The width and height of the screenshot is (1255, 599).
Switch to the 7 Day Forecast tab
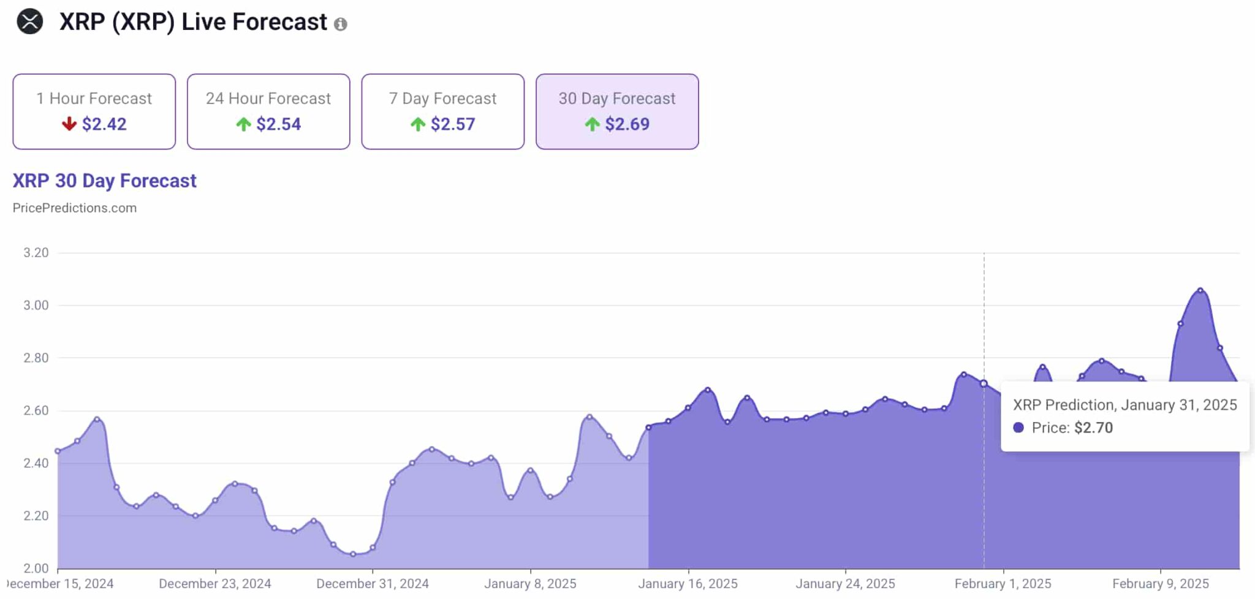pyautogui.click(x=443, y=111)
